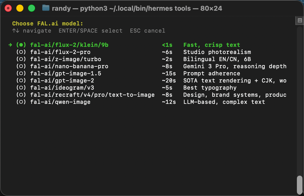This screenshot has height=196, width=304.
Task: Click the 'ESC cancel' hint text
Action: [147, 31]
